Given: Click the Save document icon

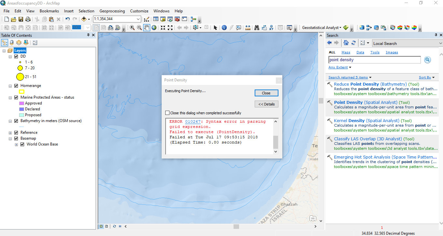Looking at the screenshot, I should coord(21,19).
